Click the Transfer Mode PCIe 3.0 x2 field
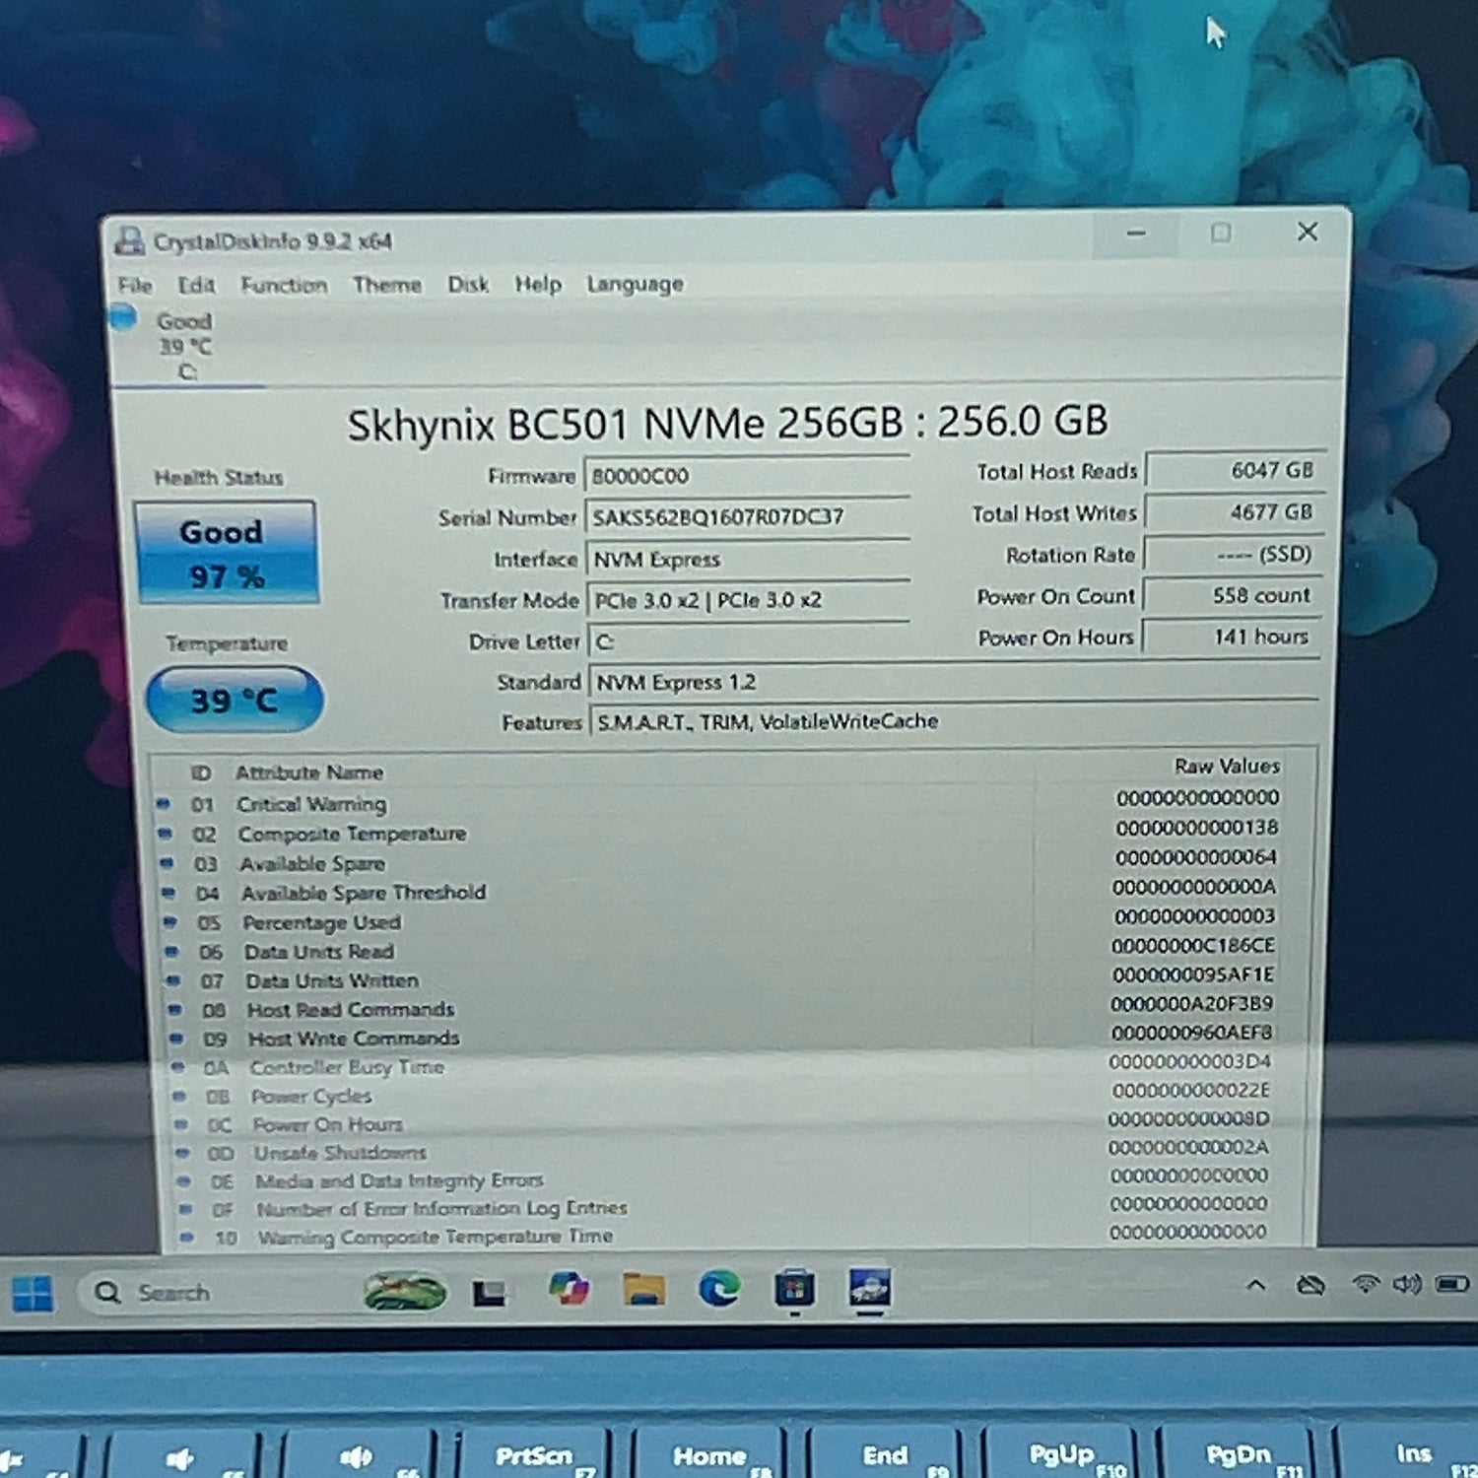 click(748, 600)
